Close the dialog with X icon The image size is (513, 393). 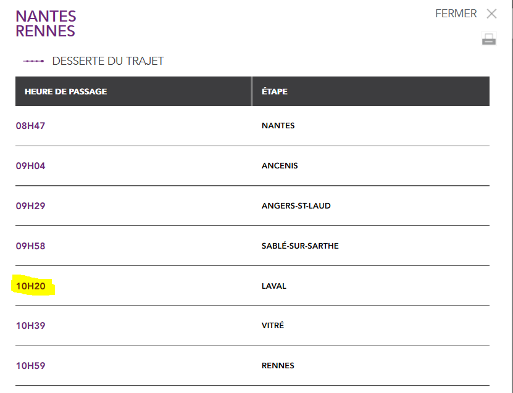click(x=491, y=14)
